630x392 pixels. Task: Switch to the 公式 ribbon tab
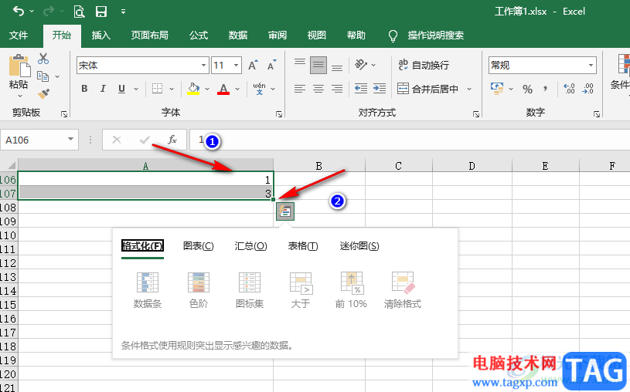pos(199,35)
